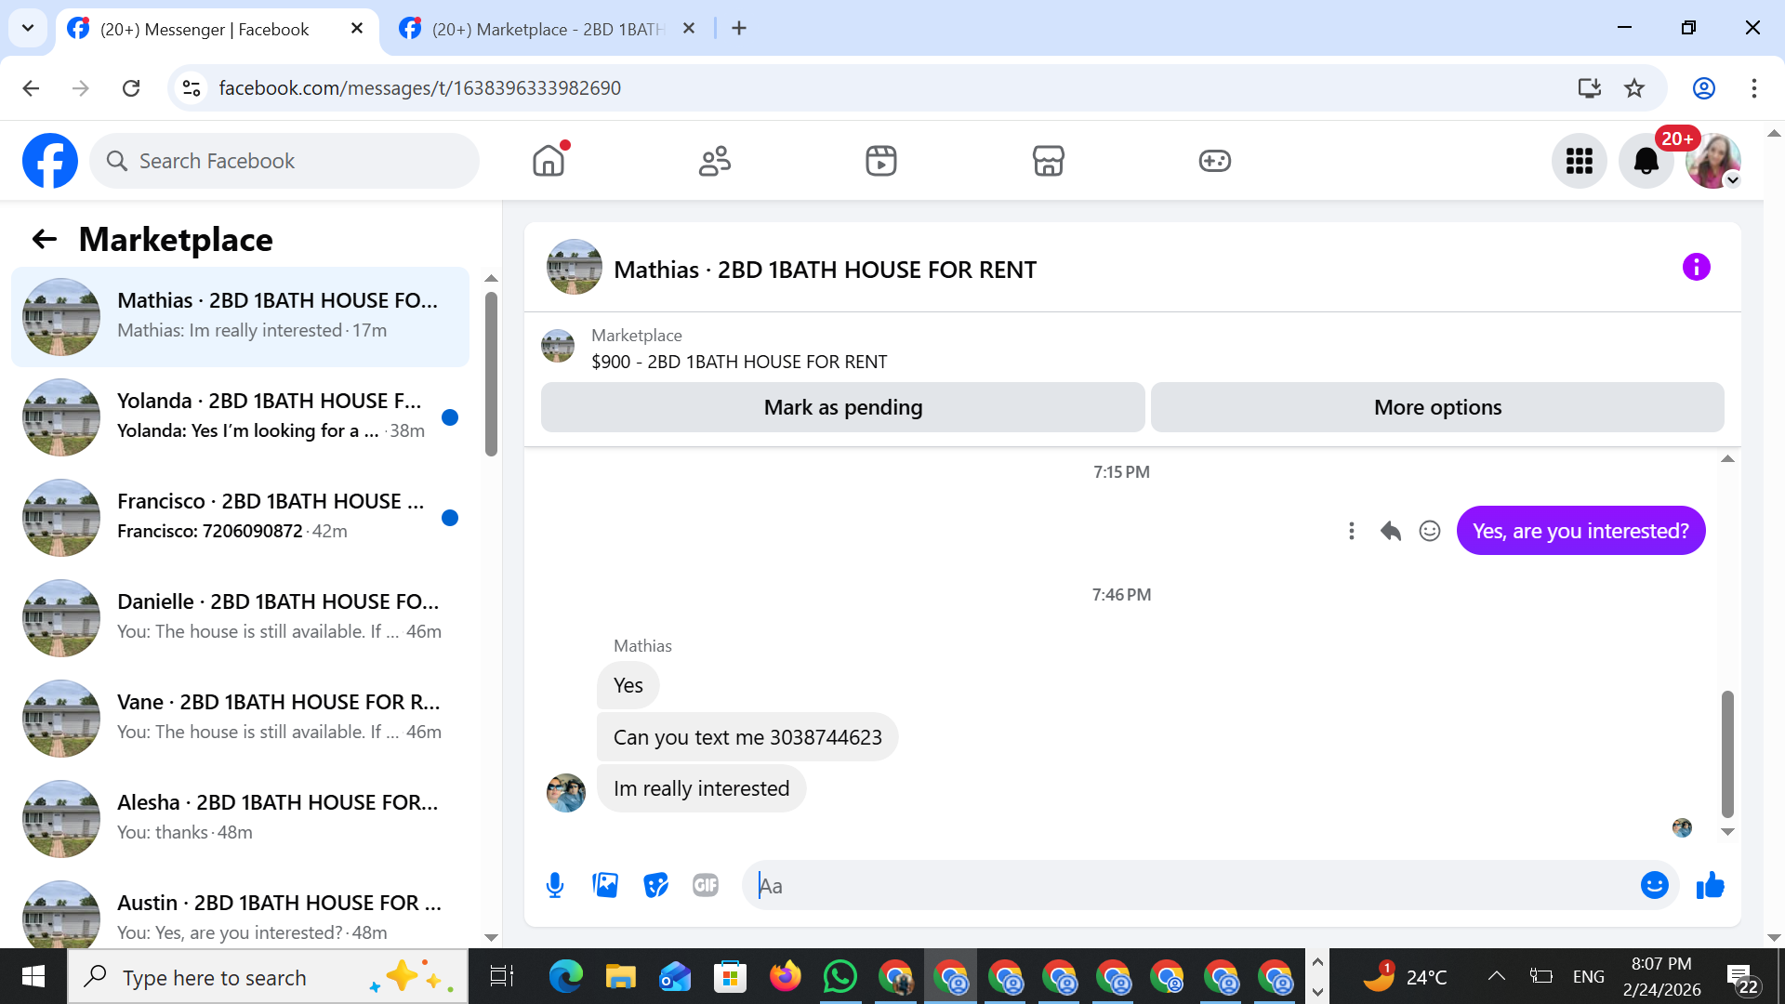Send a thumbs-up like
Image resolution: width=1785 pixels, height=1004 pixels.
pos(1710,885)
